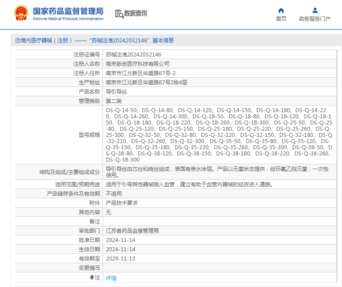Click 国家药品监督管理局 site title
Image resolution: width=342 pixels, height=287 pixels.
(68, 11)
